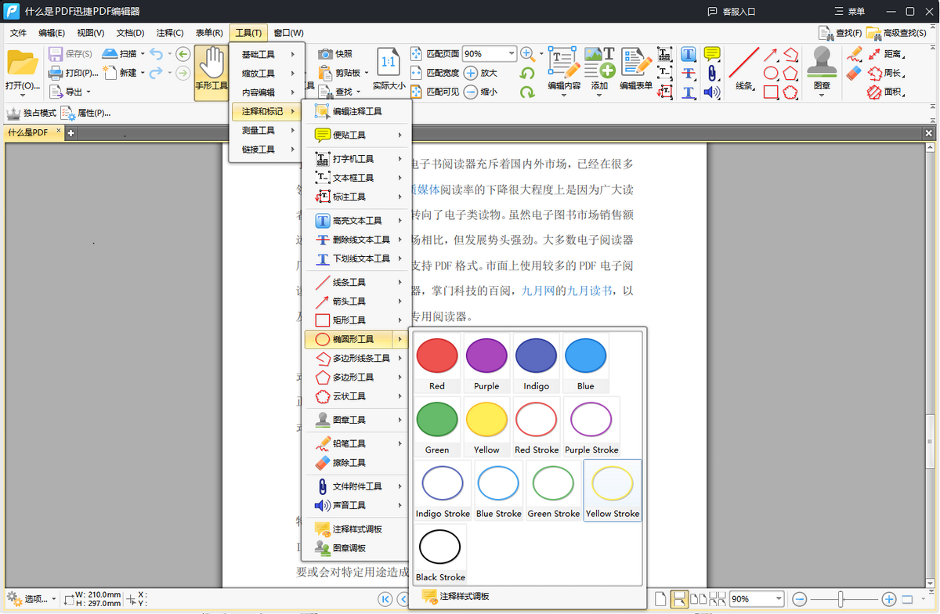
Task: Open the toolbar zoom percentage dropdown
Action: (x=512, y=54)
